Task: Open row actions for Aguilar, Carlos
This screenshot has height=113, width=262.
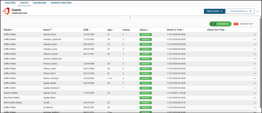Action: 255,93
